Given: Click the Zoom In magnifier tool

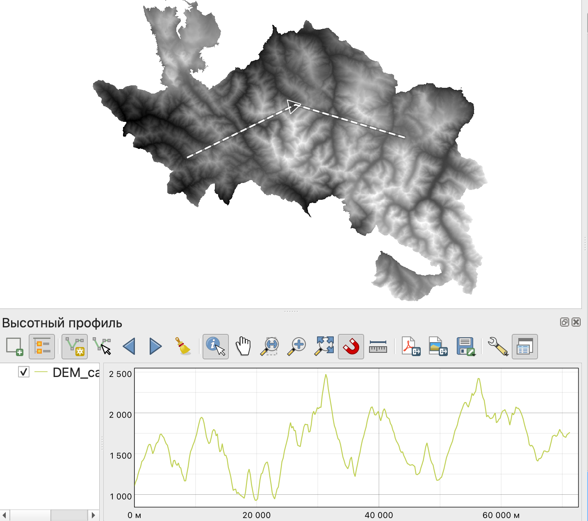Looking at the screenshot, I should click(297, 347).
